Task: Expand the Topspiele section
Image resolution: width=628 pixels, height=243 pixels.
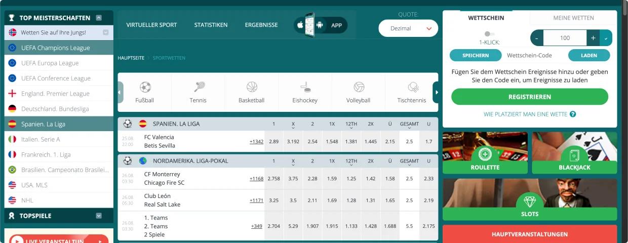Action: [99, 216]
